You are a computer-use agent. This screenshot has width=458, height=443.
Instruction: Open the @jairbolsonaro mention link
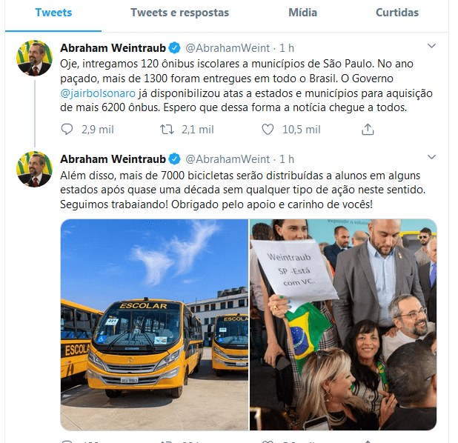coord(98,93)
